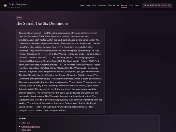Screen dimensions: 176x132
Task: Click the tagline under Project Morganstern title
Action: pyautogui.click(x=14, y=7)
